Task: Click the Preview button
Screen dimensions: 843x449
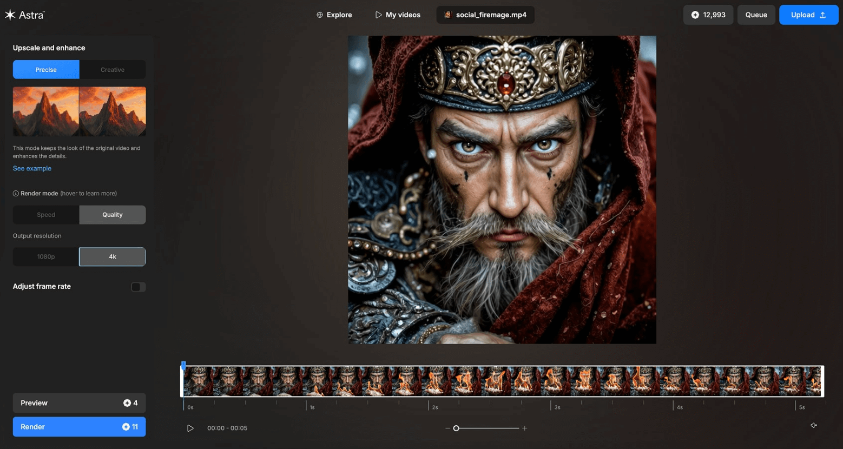Action: point(80,403)
